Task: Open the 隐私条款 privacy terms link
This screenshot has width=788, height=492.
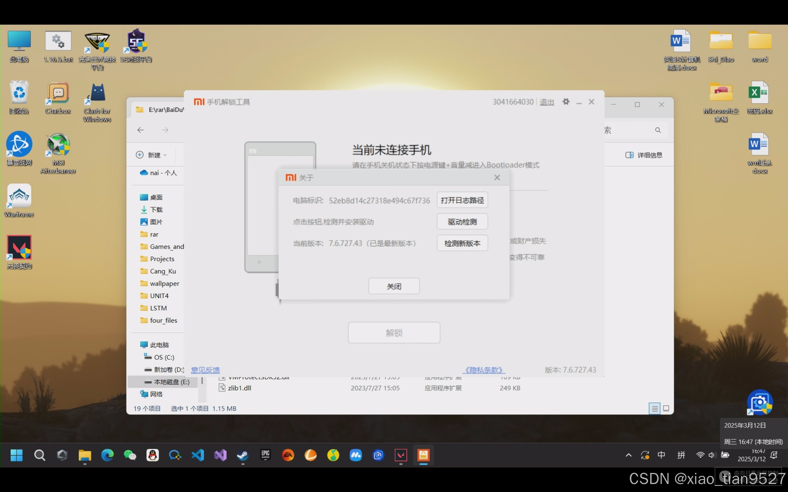Action: [484, 370]
